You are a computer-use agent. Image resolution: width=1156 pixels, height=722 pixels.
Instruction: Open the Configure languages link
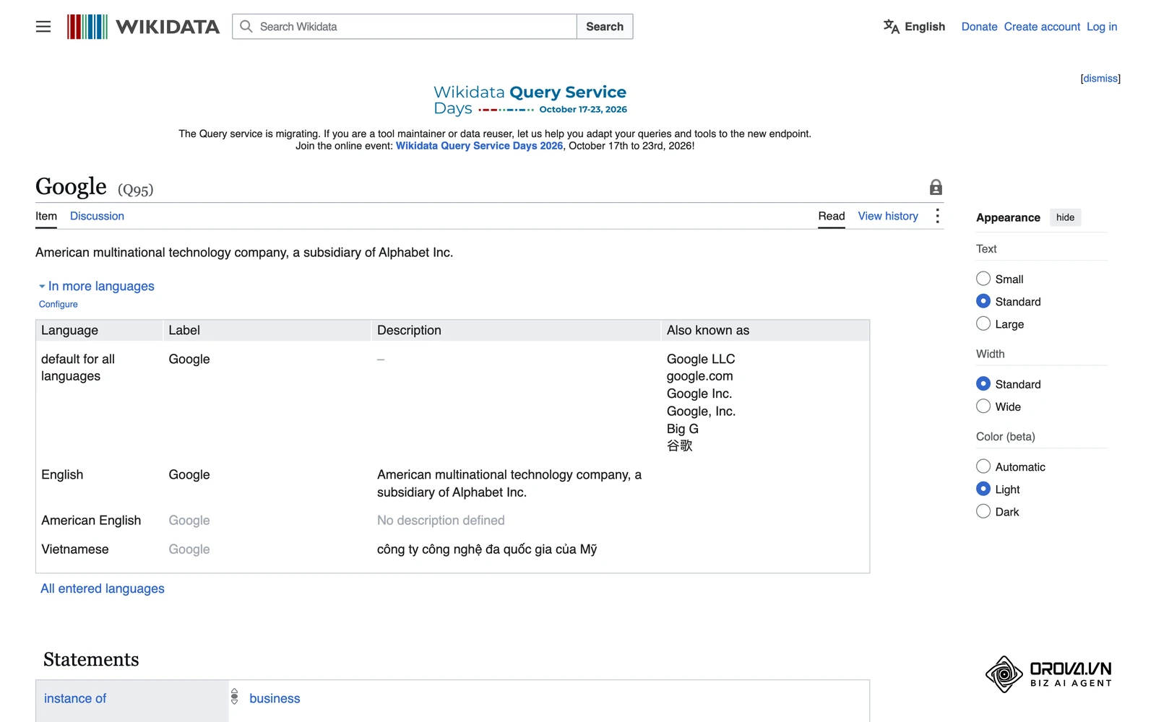[x=58, y=304]
